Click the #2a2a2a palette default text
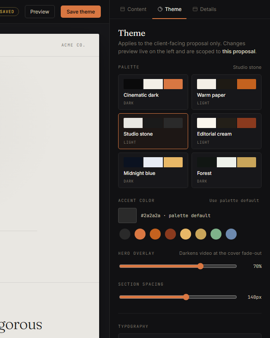The height and width of the screenshot is (338, 270). point(175,215)
